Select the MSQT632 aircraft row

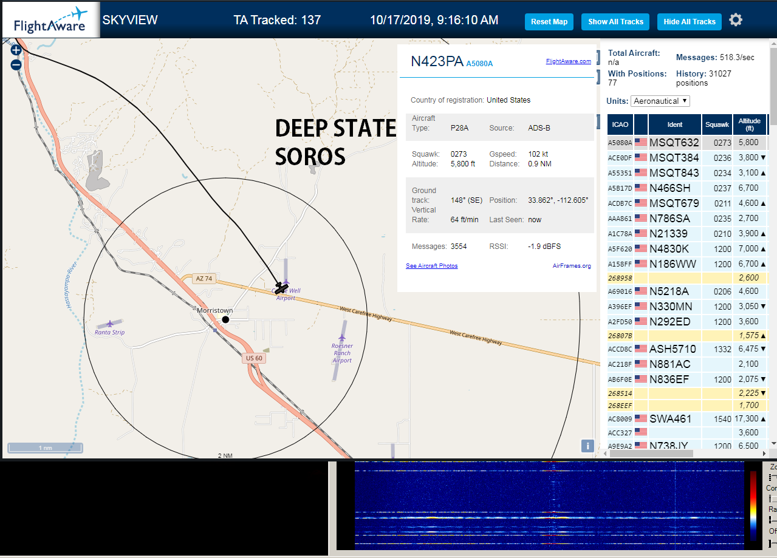click(x=687, y=143)
